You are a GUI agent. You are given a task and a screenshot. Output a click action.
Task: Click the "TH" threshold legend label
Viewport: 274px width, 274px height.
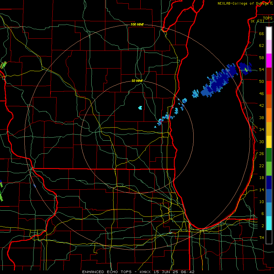tap(262, 238)
